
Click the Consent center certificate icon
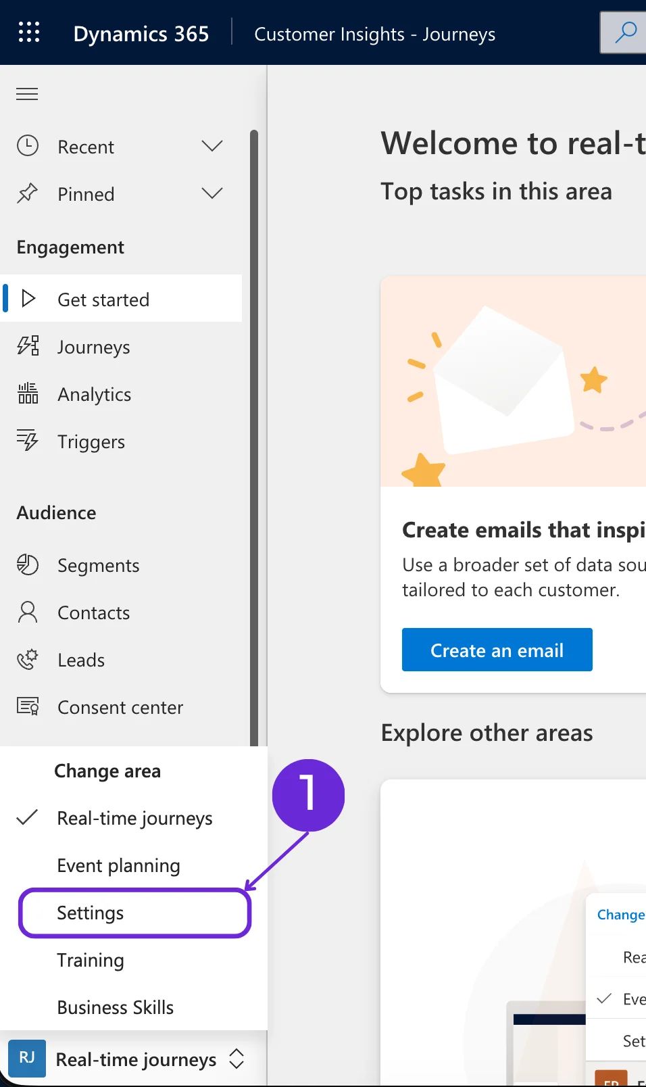pyautogui.click(x=28, y=706)
